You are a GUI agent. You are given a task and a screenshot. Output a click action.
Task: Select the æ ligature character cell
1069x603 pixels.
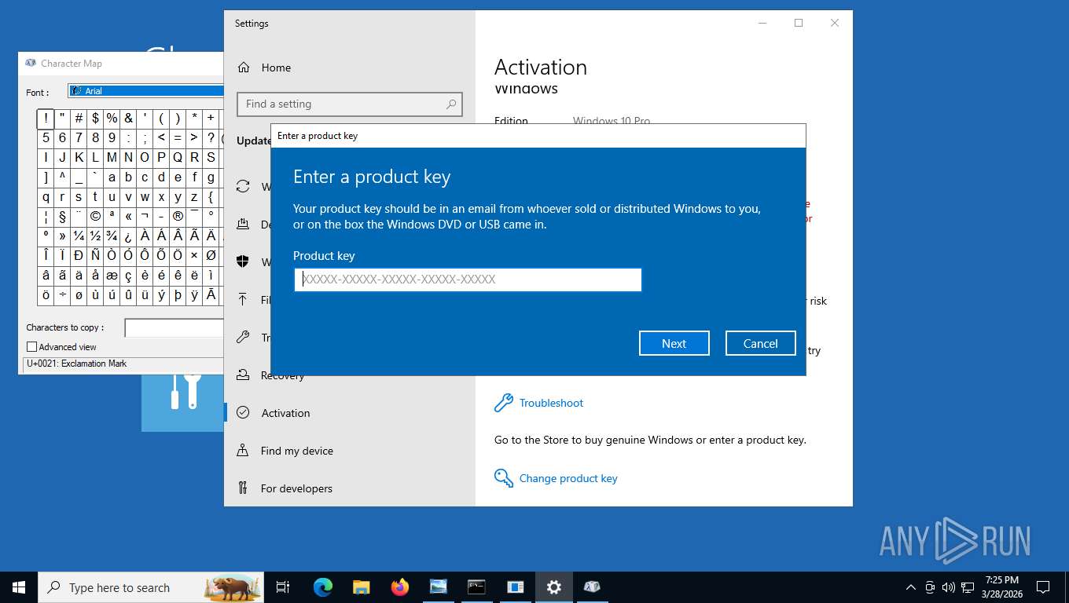click(x=112, y=276)
